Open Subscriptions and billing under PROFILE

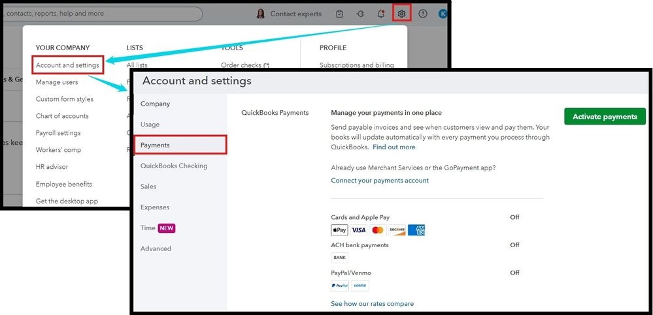[x=356, y=65]
